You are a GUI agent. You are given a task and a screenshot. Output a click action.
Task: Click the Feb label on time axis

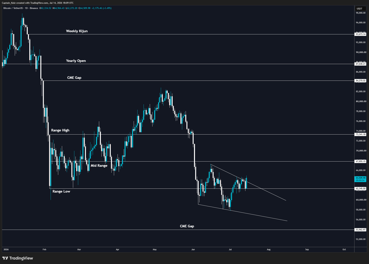(x=44, y=249)
